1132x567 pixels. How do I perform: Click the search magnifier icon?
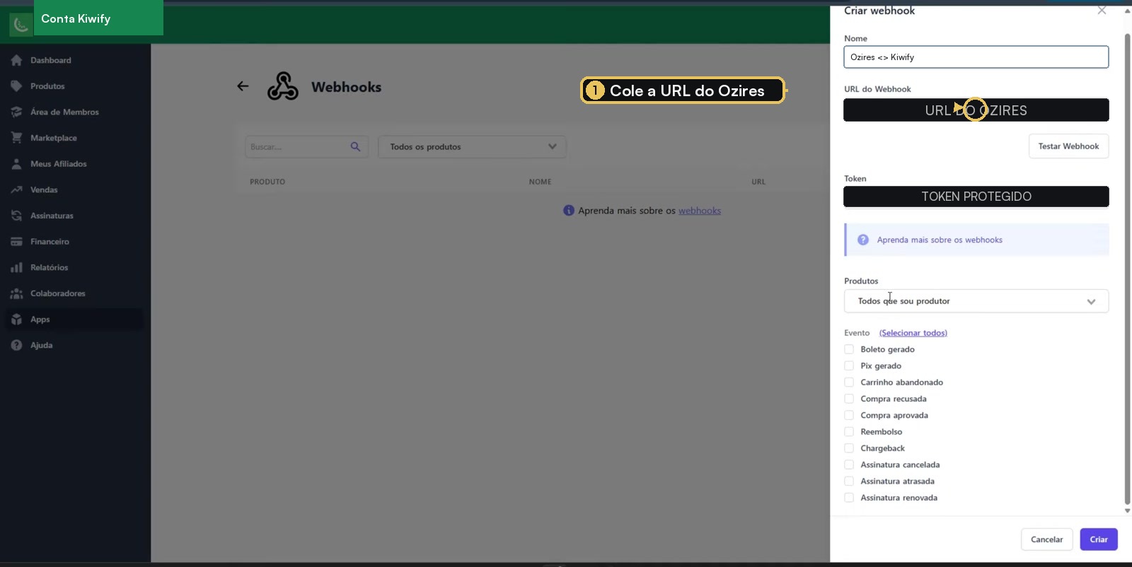pos(355,146)
